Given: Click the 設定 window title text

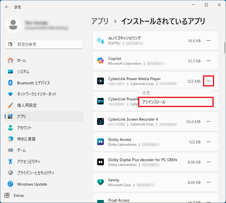Looking at the screenshot, I should [x=18, y=7].
